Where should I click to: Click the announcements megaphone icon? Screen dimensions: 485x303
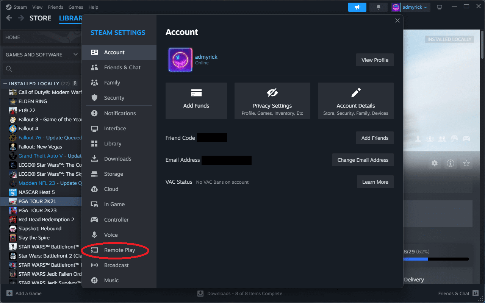coord(357,7)
